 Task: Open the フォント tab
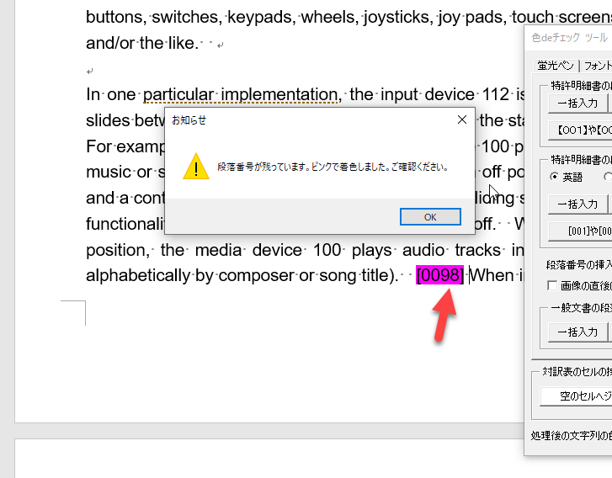[597, 66]
